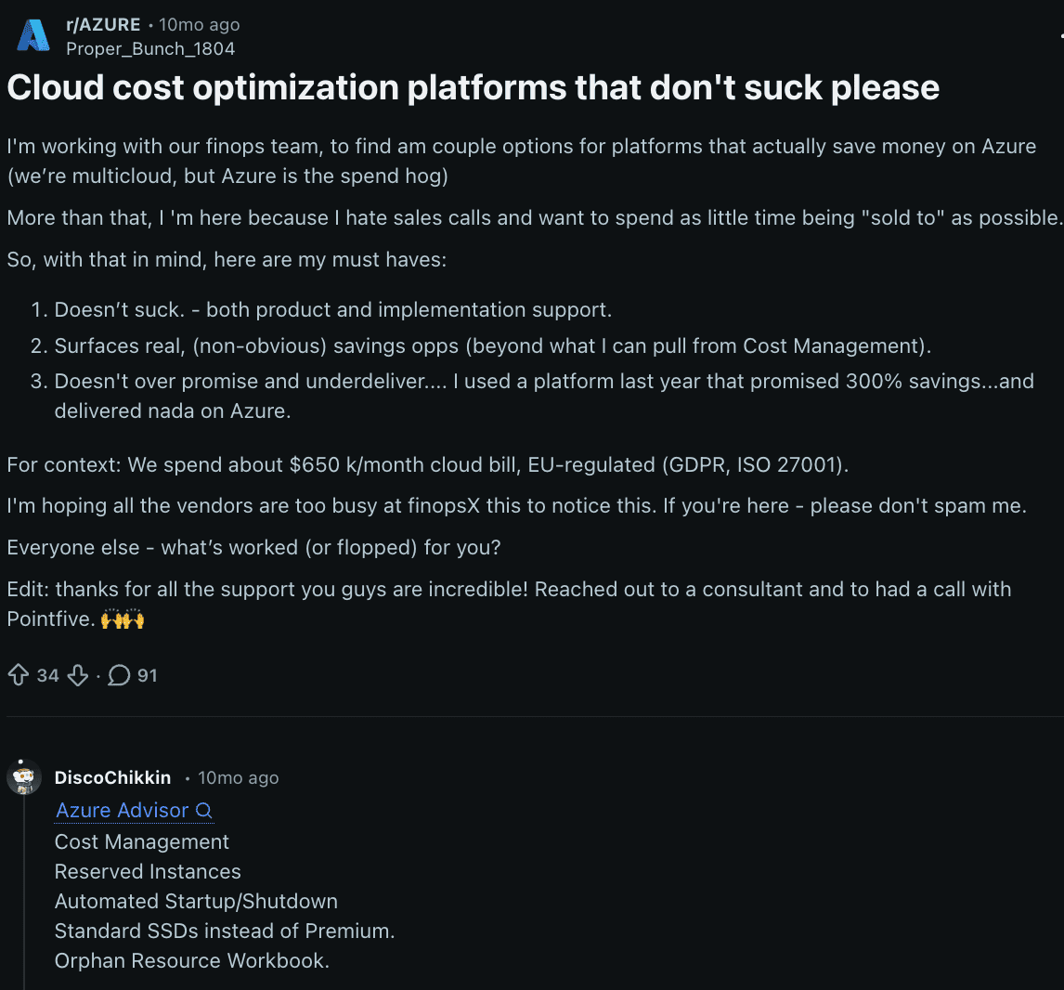The width and height of the screenshot is (1064, 990).
Task: Collapse DiscoChikkin's comment using the thread line
Action: point(24,892)
